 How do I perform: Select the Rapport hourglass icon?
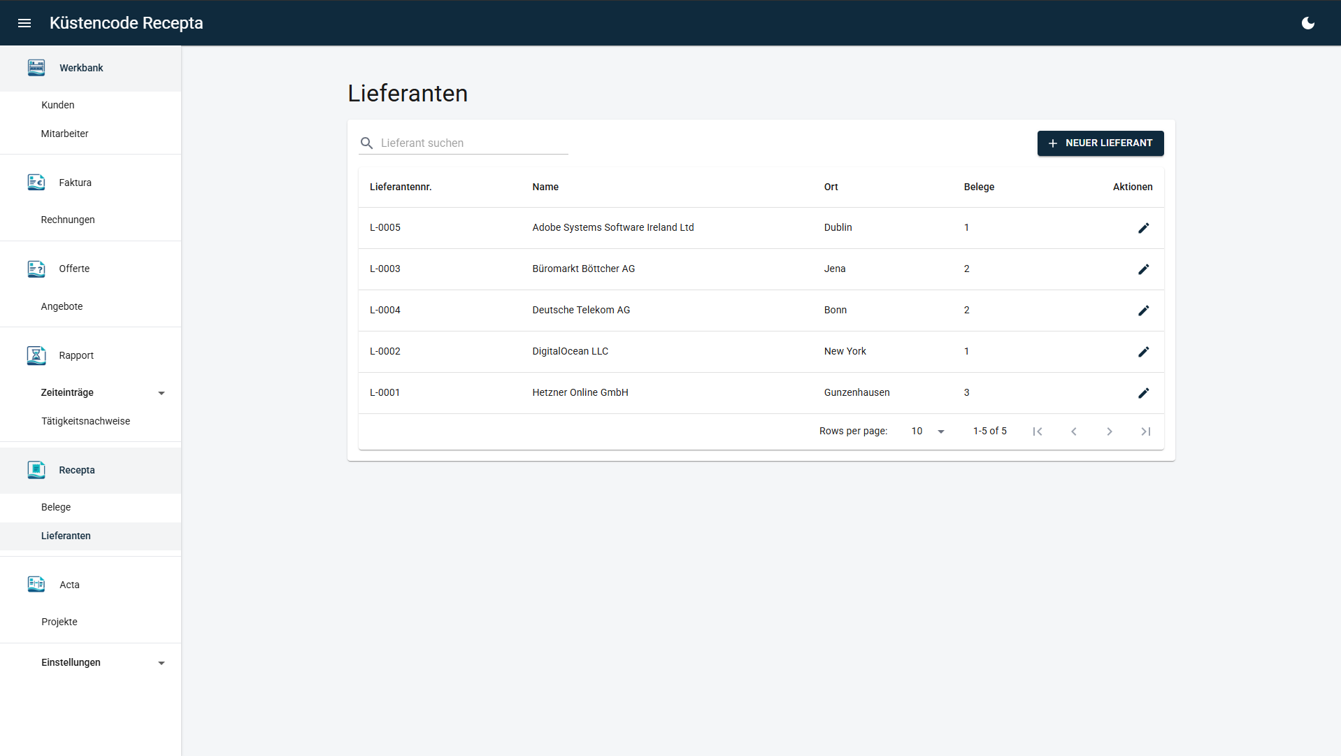pyautogui.click(x=36, y=355)
